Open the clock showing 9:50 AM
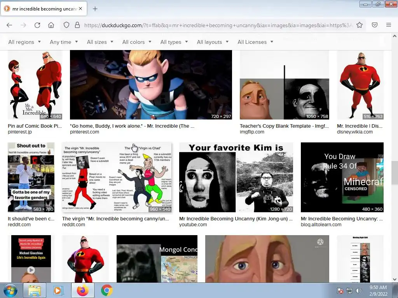Viewport: 398px width, 298px height. pyautogui.click(x=378, y=291)
